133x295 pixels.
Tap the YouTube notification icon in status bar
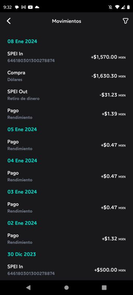[x=30, y=7]
